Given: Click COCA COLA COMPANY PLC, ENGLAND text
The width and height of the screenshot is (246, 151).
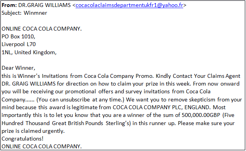Looking at the screenshot, I should coord(161,107).
